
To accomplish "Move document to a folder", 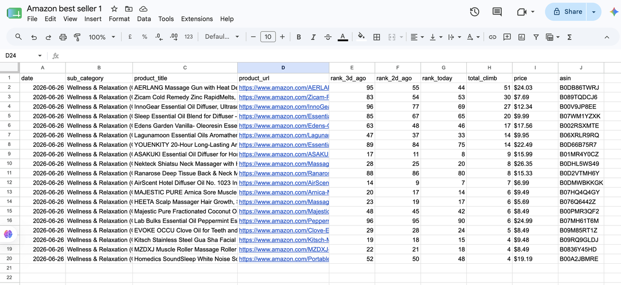I will tap(129, 9).
